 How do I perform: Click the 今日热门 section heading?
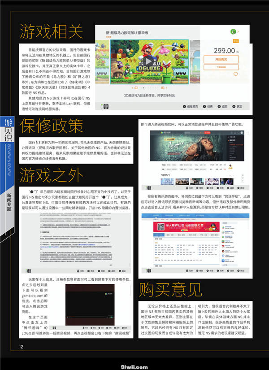click(165, 175)
